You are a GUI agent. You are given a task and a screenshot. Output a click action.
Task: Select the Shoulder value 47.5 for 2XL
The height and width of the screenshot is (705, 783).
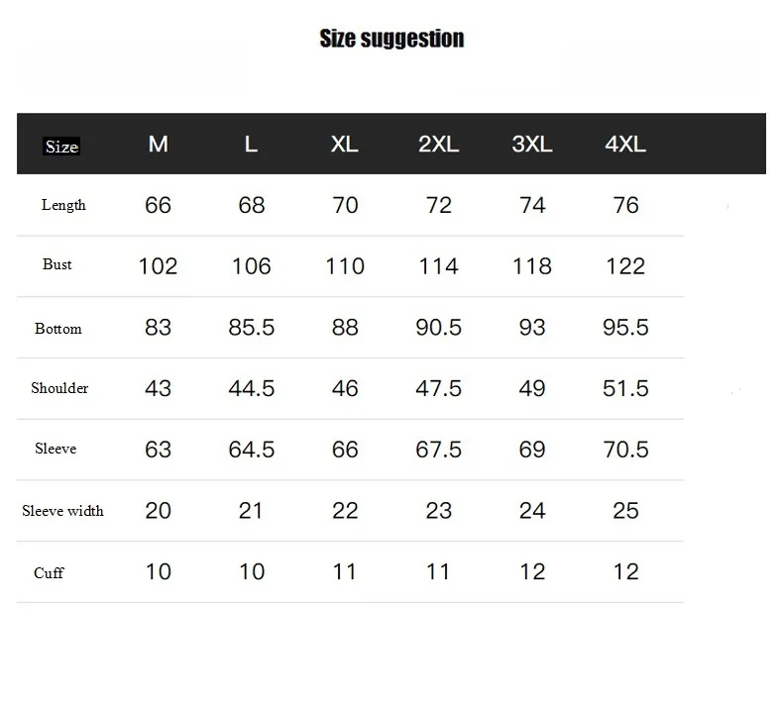438,388
